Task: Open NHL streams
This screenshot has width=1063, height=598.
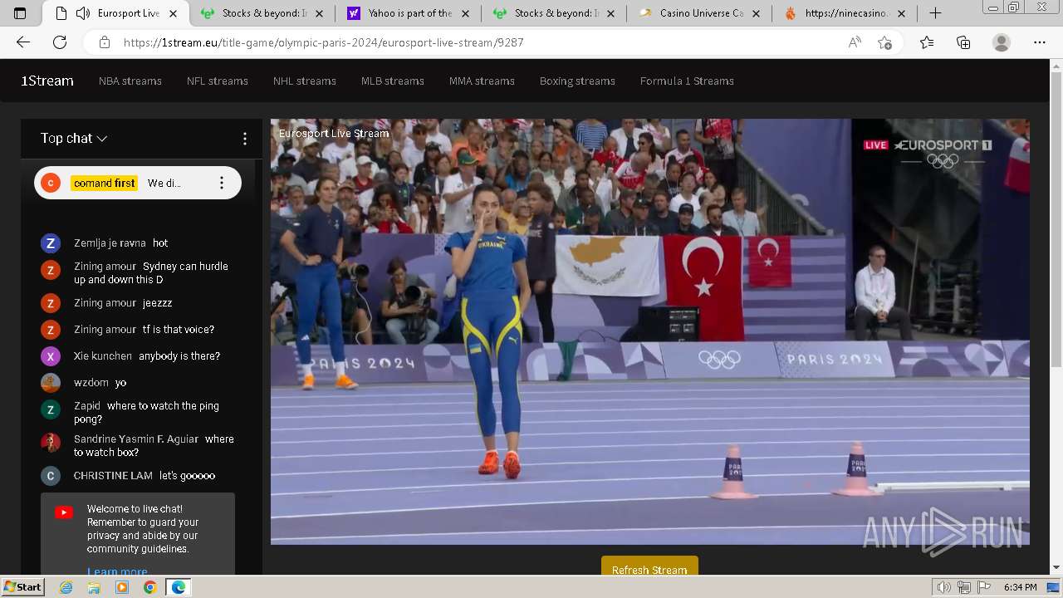Action: coord(305,81)
